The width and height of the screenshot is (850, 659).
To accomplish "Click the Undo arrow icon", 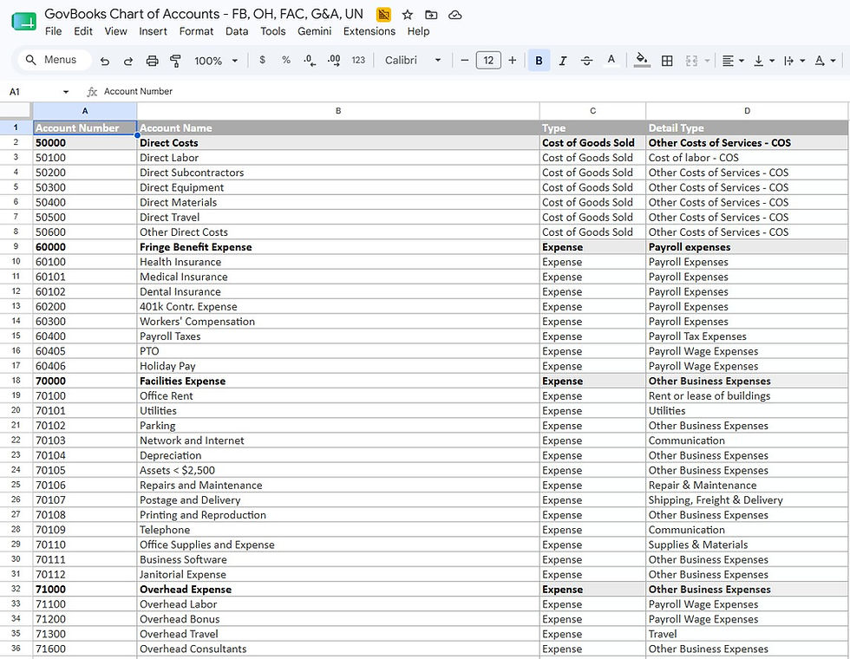I will coord(105,61).
